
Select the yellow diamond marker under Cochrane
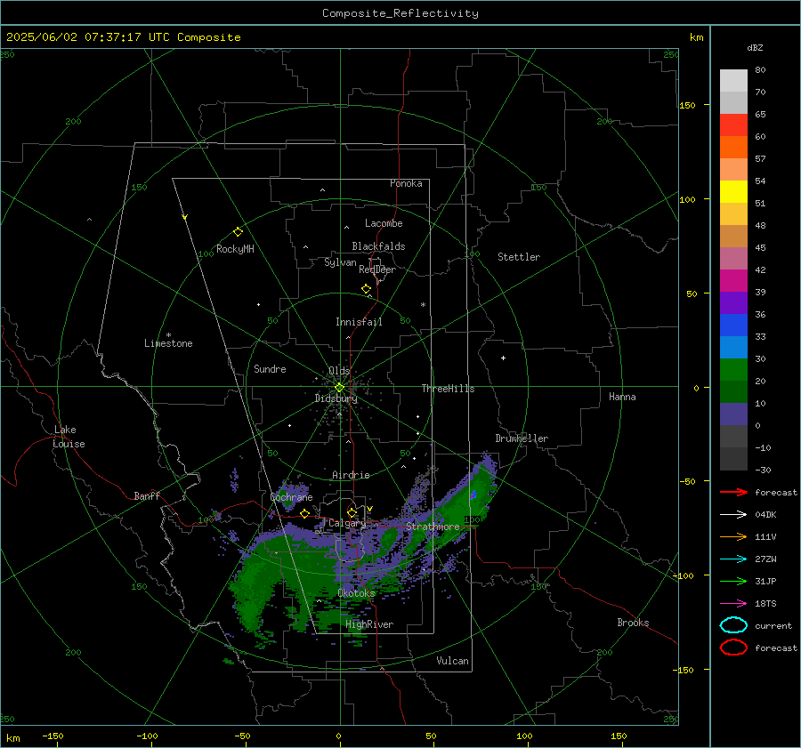pyautogui.click(x=305, y=513)
